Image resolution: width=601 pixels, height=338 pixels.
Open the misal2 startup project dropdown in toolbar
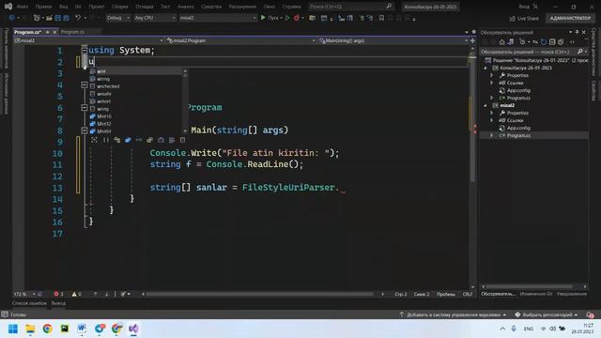[217, 18]
